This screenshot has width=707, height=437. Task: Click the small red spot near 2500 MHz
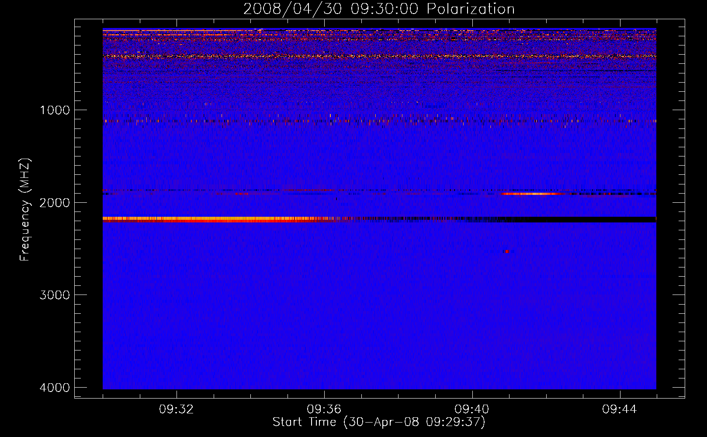pos(507,252)
